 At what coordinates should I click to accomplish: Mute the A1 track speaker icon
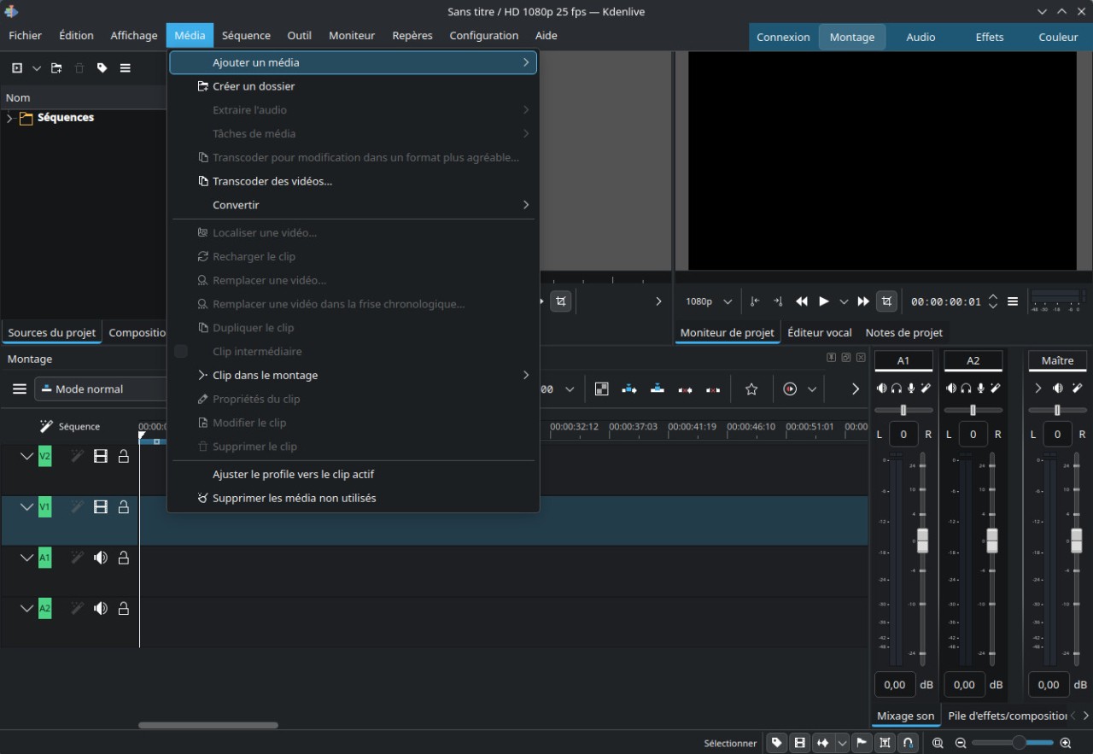pyautogui.click(x=101, y=558)
